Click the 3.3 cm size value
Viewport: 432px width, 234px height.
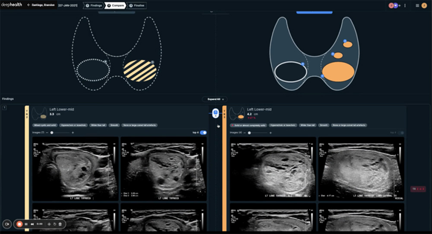(55, 114)
